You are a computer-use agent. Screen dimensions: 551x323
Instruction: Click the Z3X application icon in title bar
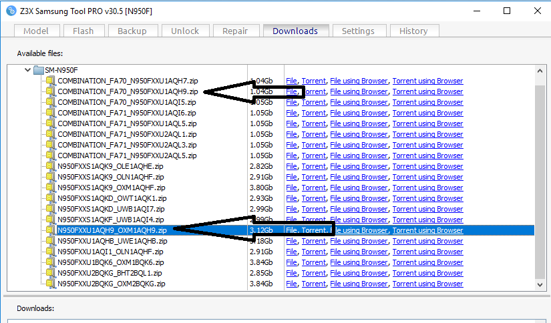click(11, 11)
